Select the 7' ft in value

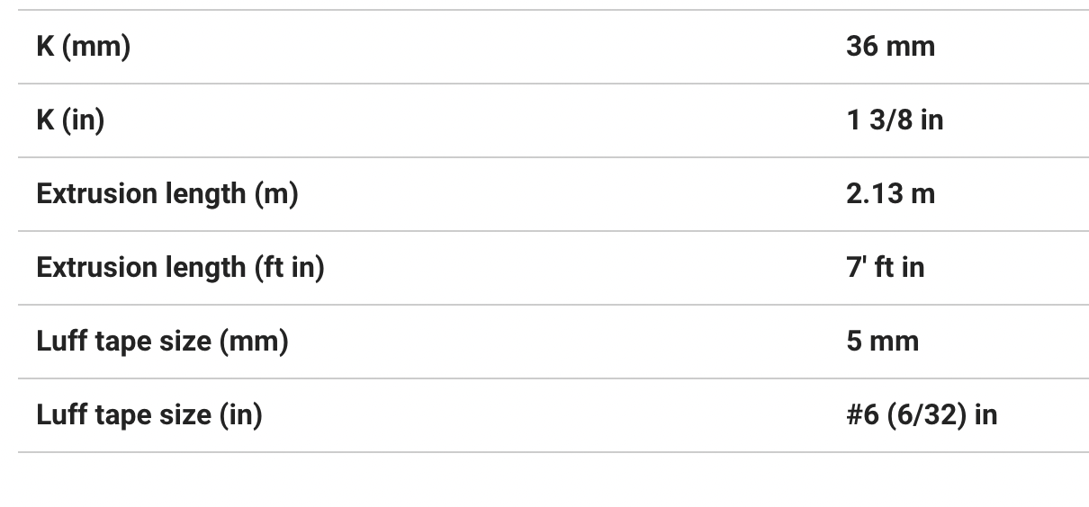coord(885,268)
